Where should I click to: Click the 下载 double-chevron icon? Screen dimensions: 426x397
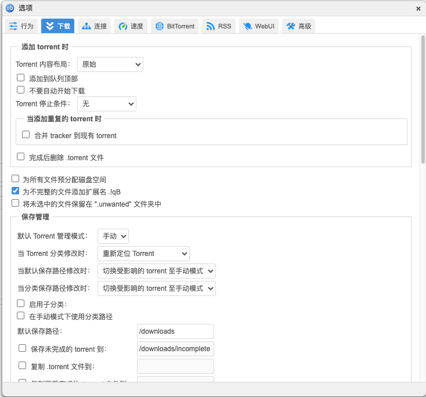(49, 26)
